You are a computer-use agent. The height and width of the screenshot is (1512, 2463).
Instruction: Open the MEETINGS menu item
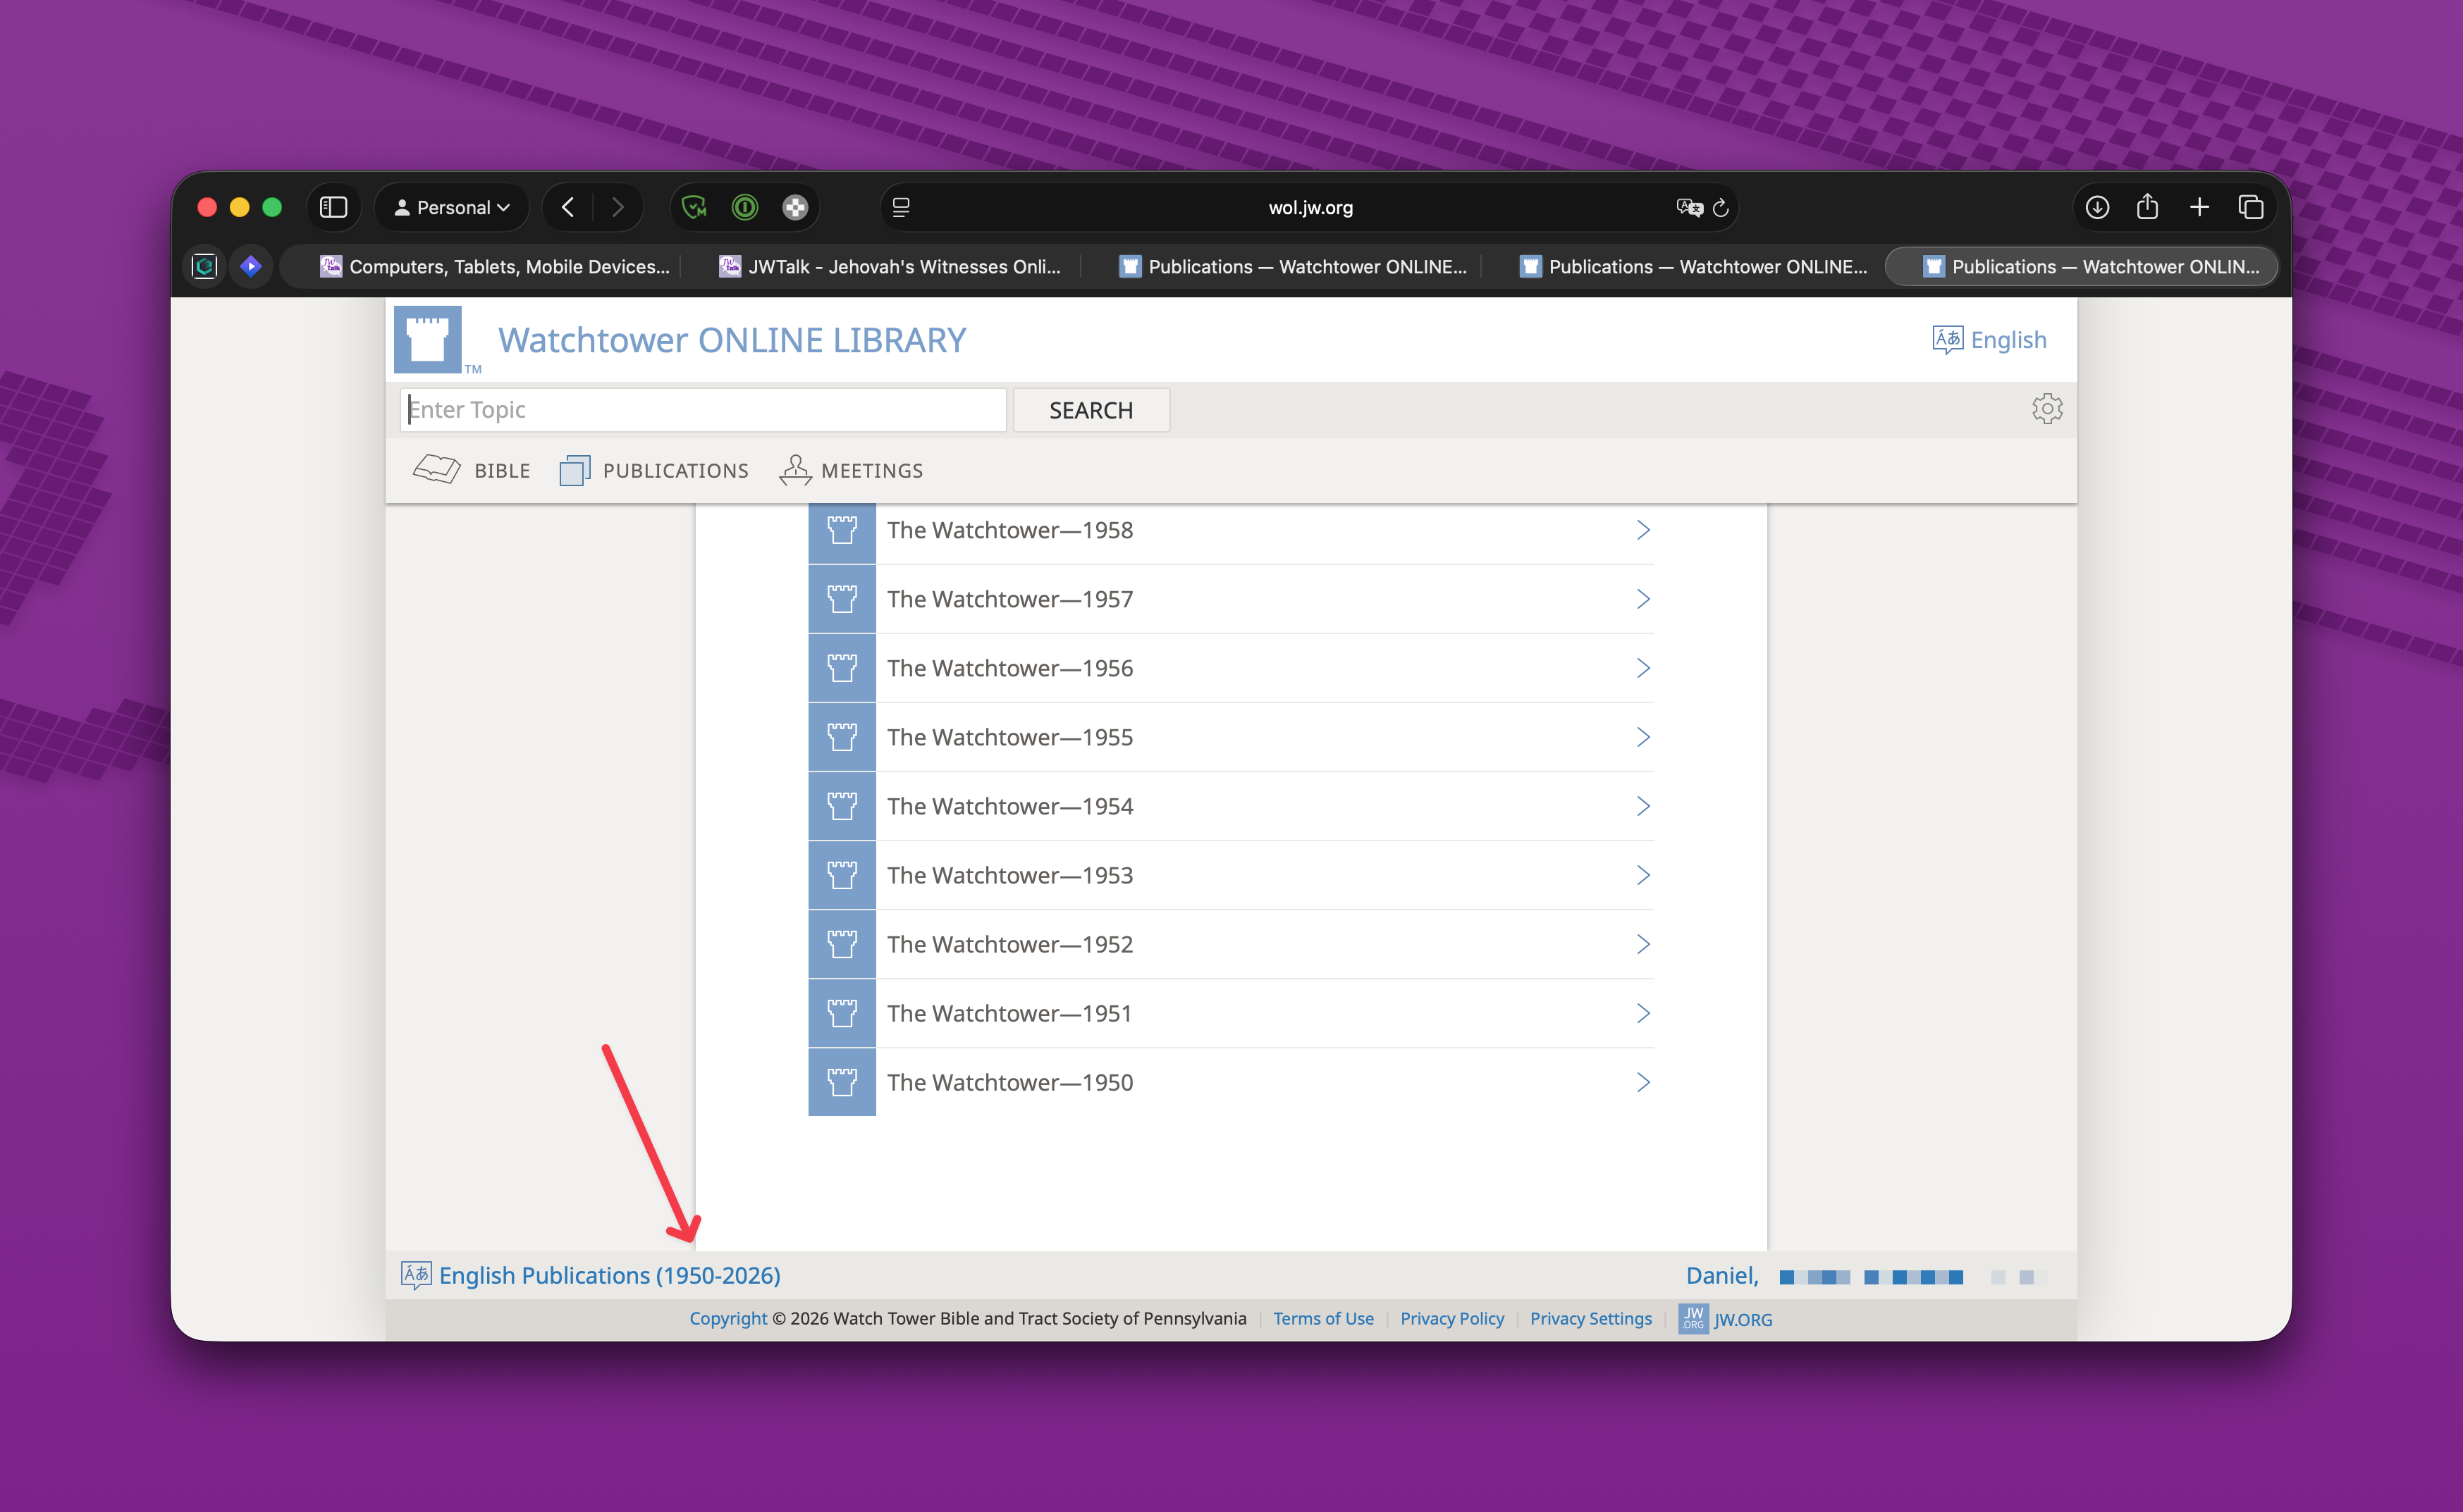click(852, 470)
